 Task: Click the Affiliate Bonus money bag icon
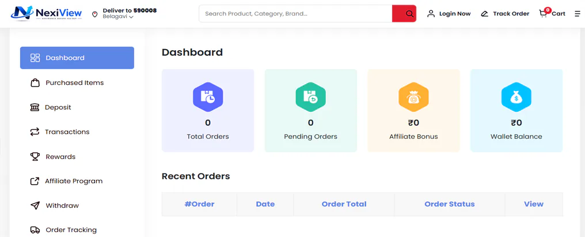[413, 97]
